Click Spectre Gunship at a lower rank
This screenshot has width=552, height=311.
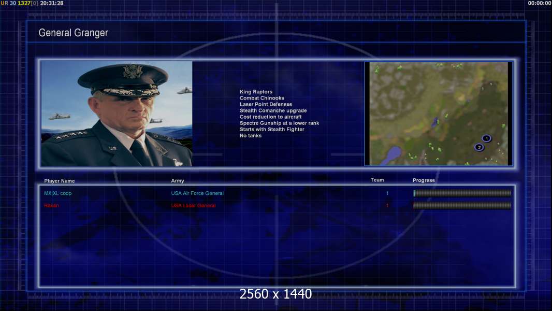pos(280,123)
